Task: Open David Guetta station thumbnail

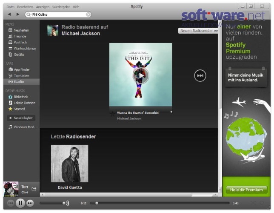Action: tap(69, 164)
